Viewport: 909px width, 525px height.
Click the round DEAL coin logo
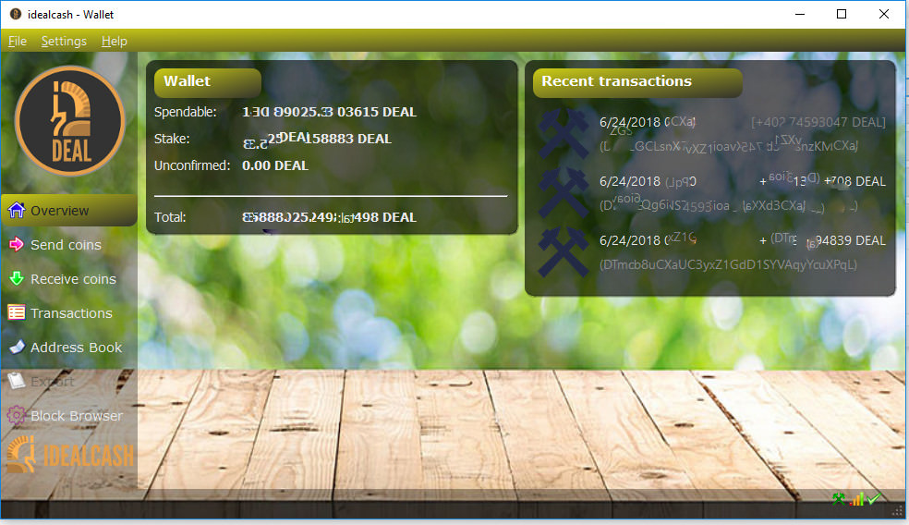[69, 121]
